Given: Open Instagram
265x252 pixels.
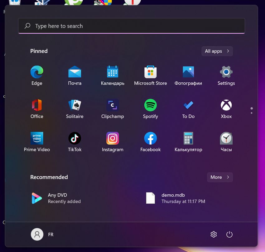Looking at the screenshot, I should coord(113,142).
